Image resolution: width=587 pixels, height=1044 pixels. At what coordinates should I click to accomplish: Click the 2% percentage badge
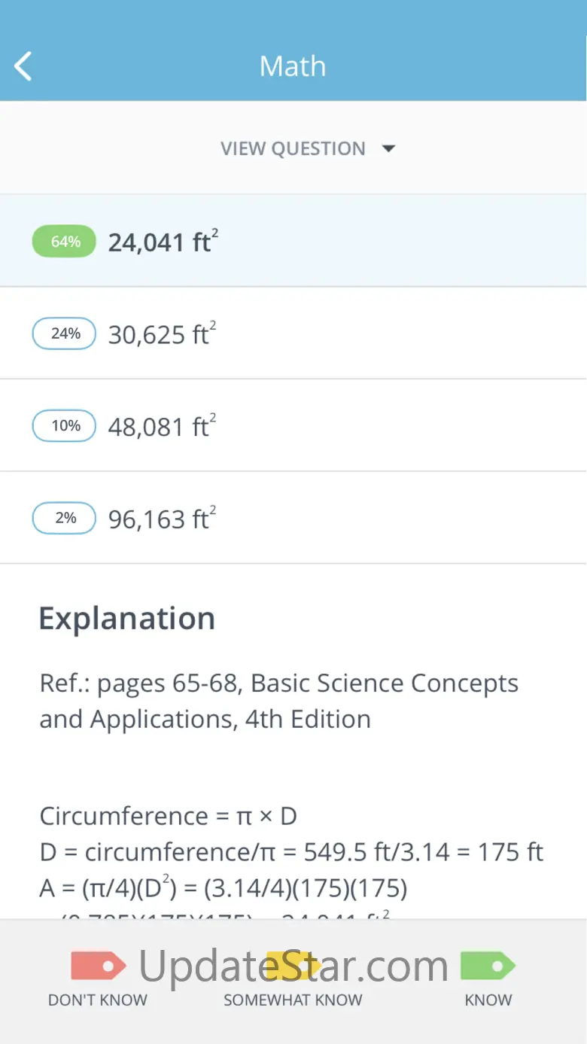[65, 518]
